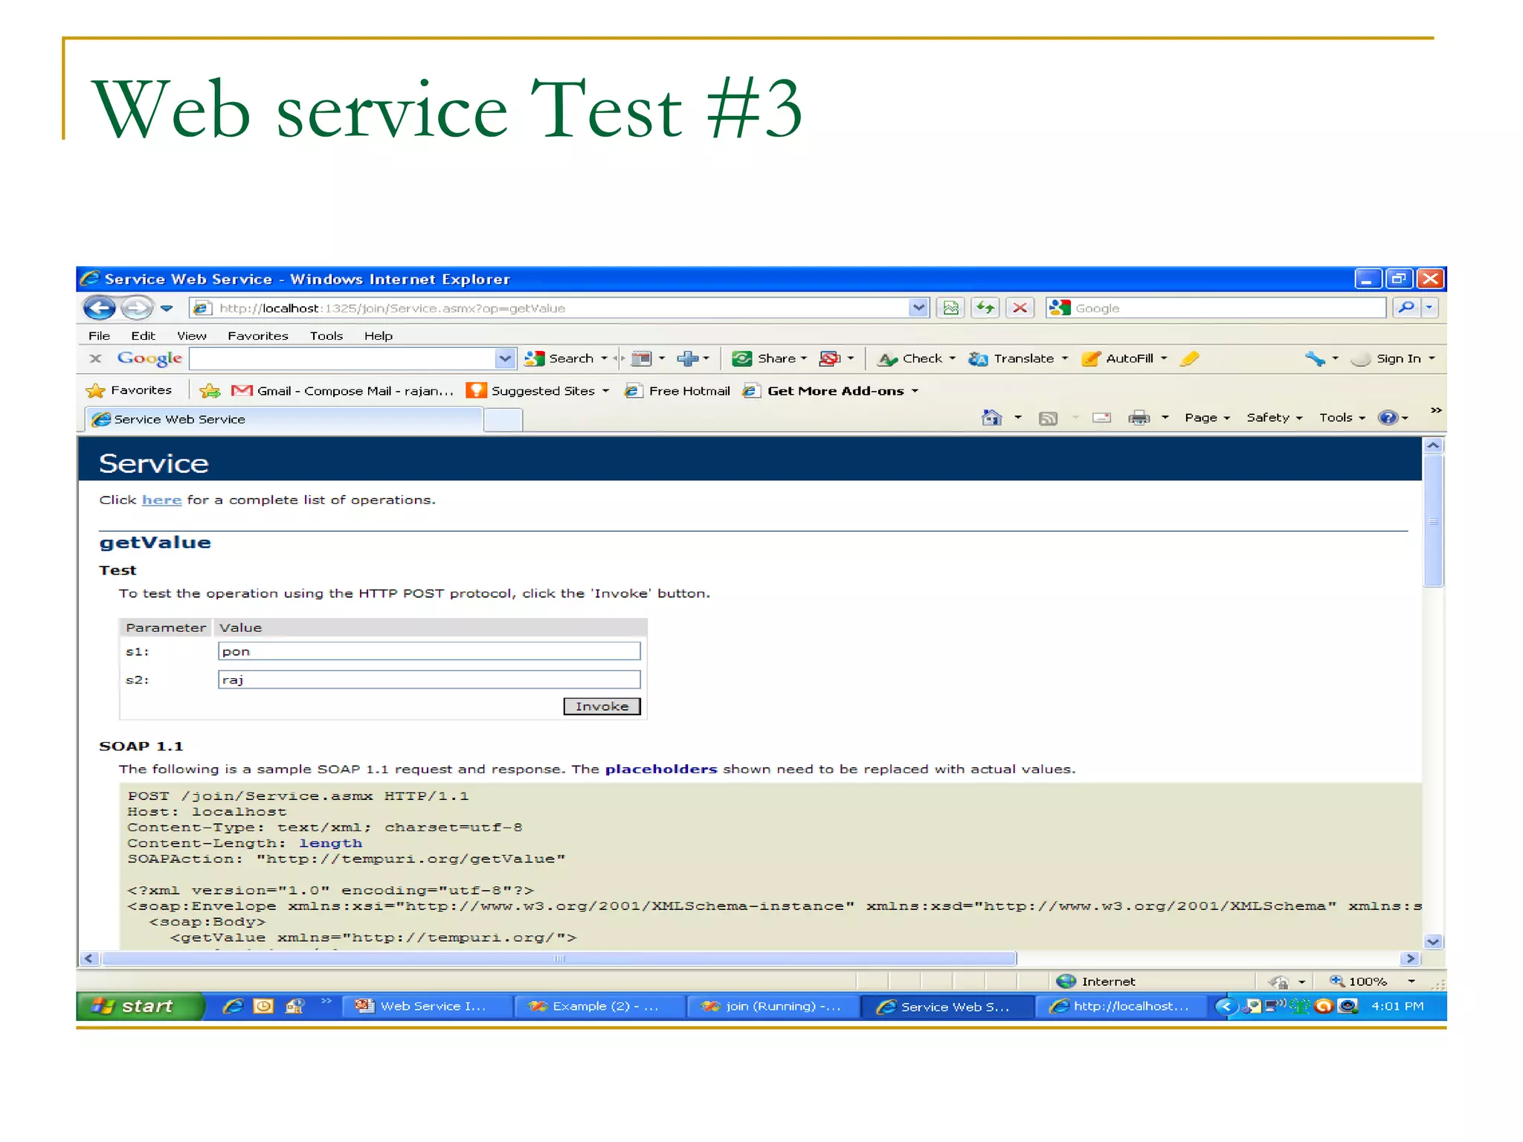Open the Tools menu in menu bar

tap(326, 336)
